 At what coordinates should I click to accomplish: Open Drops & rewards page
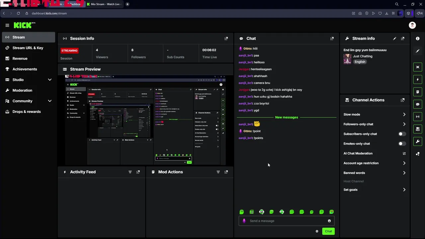pos(28,112)
